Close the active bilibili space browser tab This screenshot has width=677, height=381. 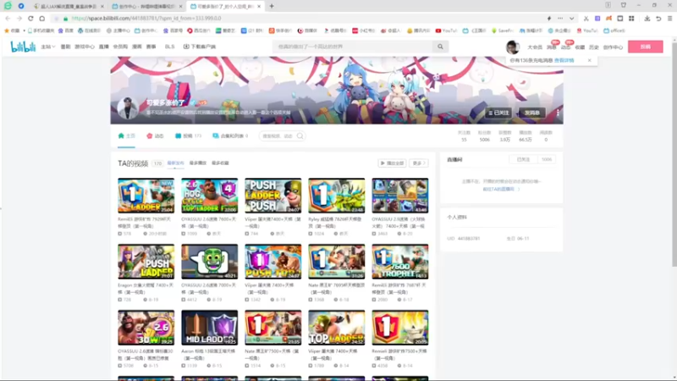[259, 7]
